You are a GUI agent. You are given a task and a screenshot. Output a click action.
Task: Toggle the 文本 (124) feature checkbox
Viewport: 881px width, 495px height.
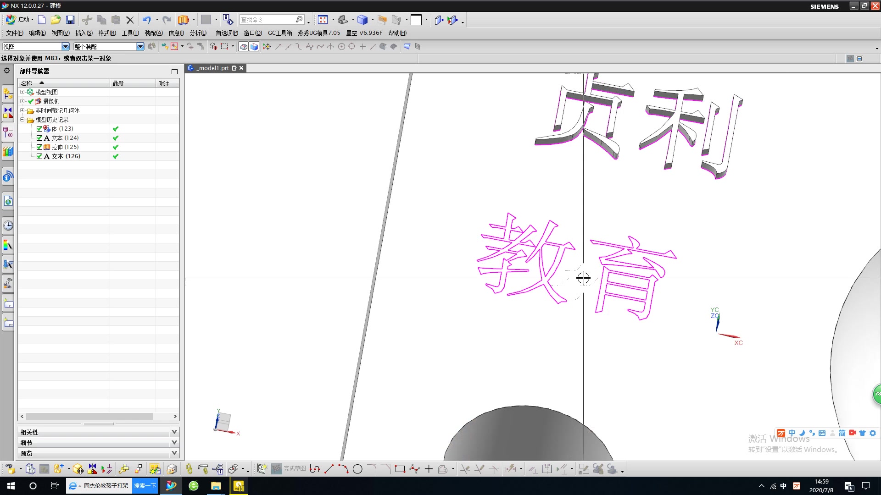pos(39,138)
